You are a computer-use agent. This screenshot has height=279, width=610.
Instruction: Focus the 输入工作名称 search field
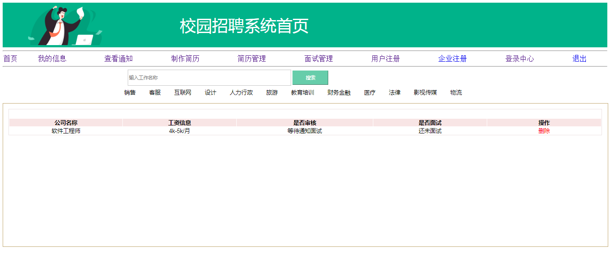[209, 78]
